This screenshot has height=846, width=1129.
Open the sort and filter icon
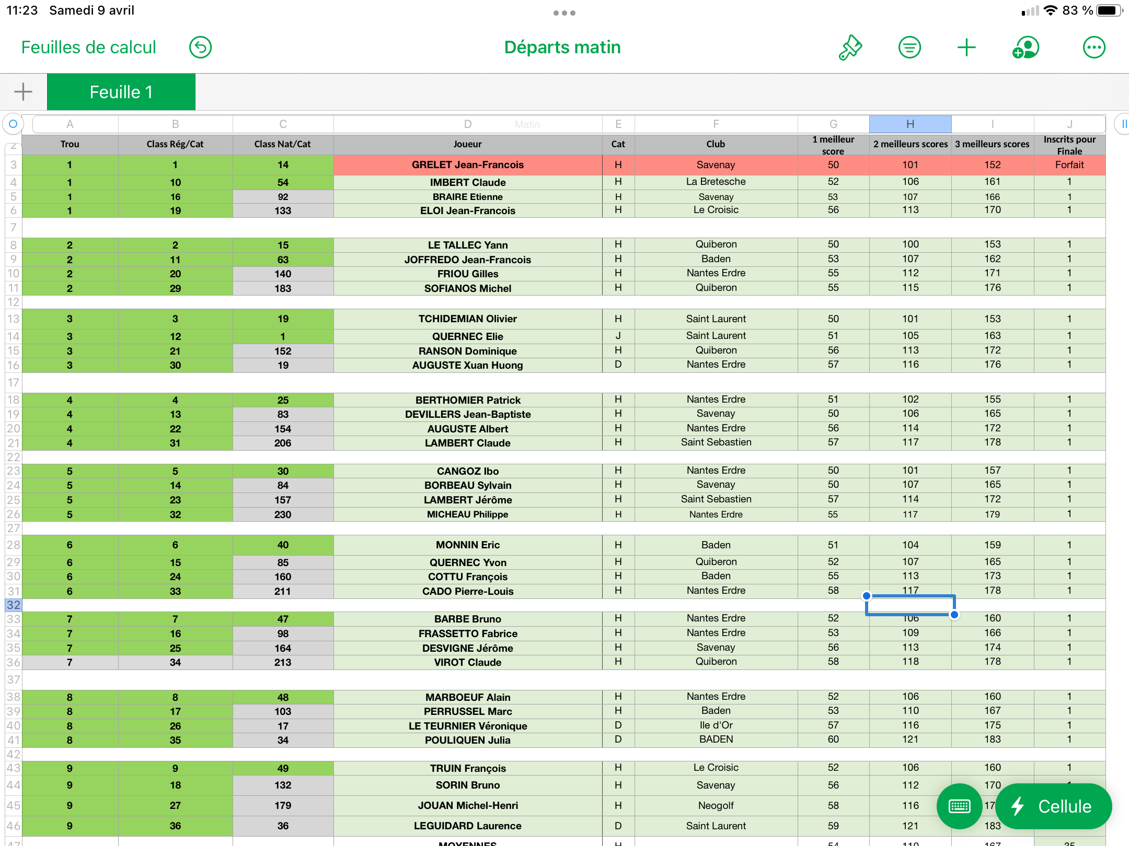pos(909,48)
